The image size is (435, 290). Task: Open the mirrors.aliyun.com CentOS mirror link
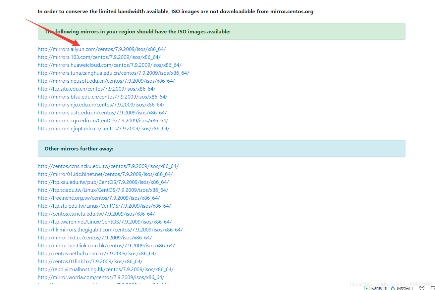(102, 49)
